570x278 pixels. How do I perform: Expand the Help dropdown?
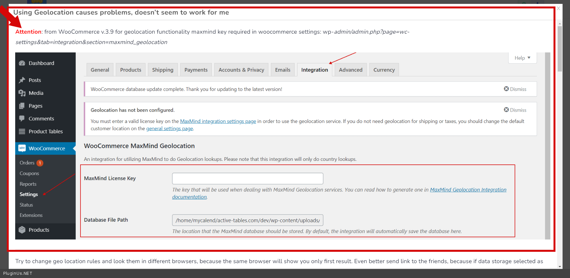click(x=522, y=58)
